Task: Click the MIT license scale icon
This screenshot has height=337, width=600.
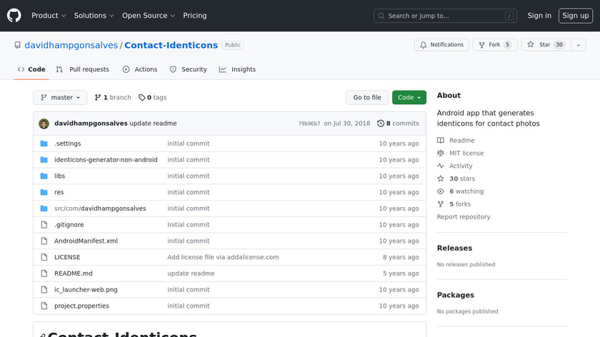Action: pos(441,153)
